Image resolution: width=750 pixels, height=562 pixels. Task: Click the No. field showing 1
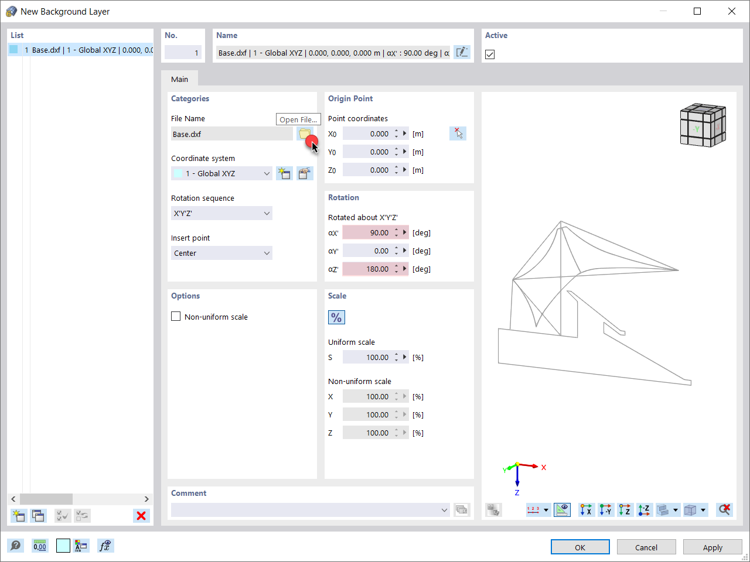[183, 53]
